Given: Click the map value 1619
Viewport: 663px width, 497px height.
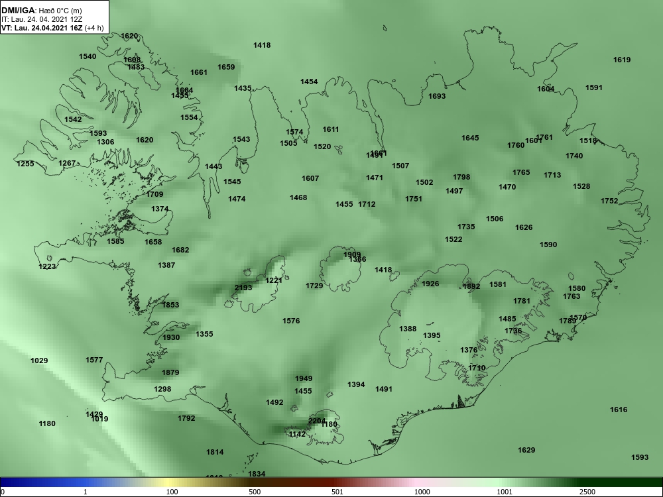Looking at the screenshot, I should point(622,60).
